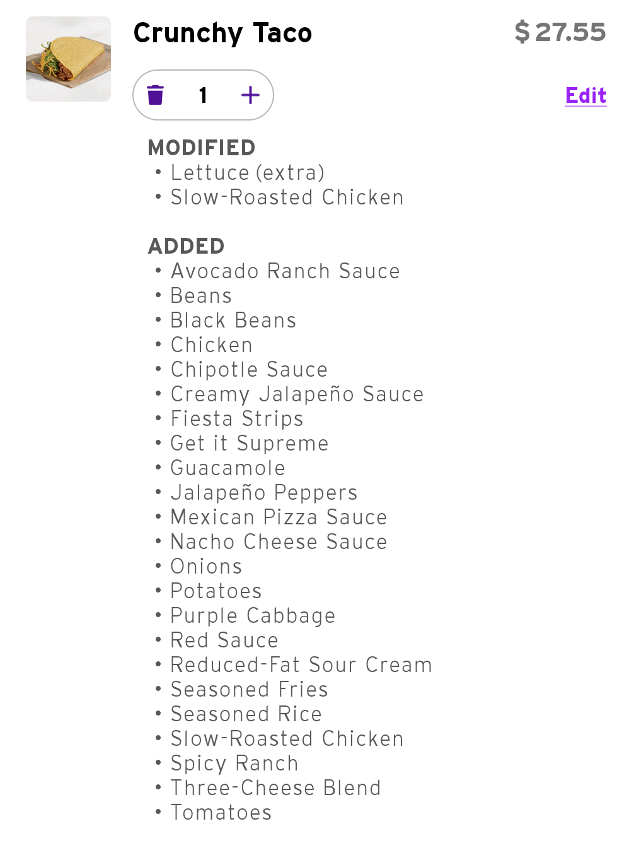
Task: Click the ADDED section heading
Action: point(186,246)
